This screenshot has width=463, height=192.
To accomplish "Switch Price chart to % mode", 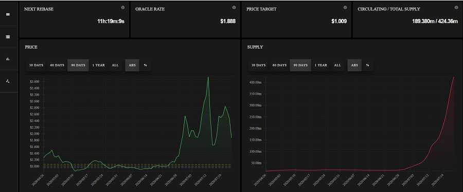I will point(145,65).
